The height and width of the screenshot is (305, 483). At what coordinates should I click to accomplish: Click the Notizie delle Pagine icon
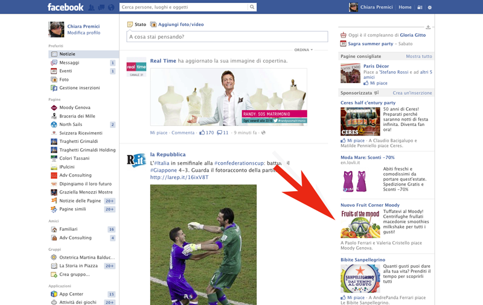coord(54,201)
